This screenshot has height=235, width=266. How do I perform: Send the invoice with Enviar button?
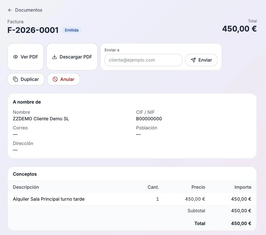tap(201, 60)
